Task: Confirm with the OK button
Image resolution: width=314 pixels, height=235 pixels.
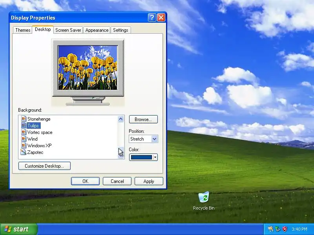Action: pos(85,181)
